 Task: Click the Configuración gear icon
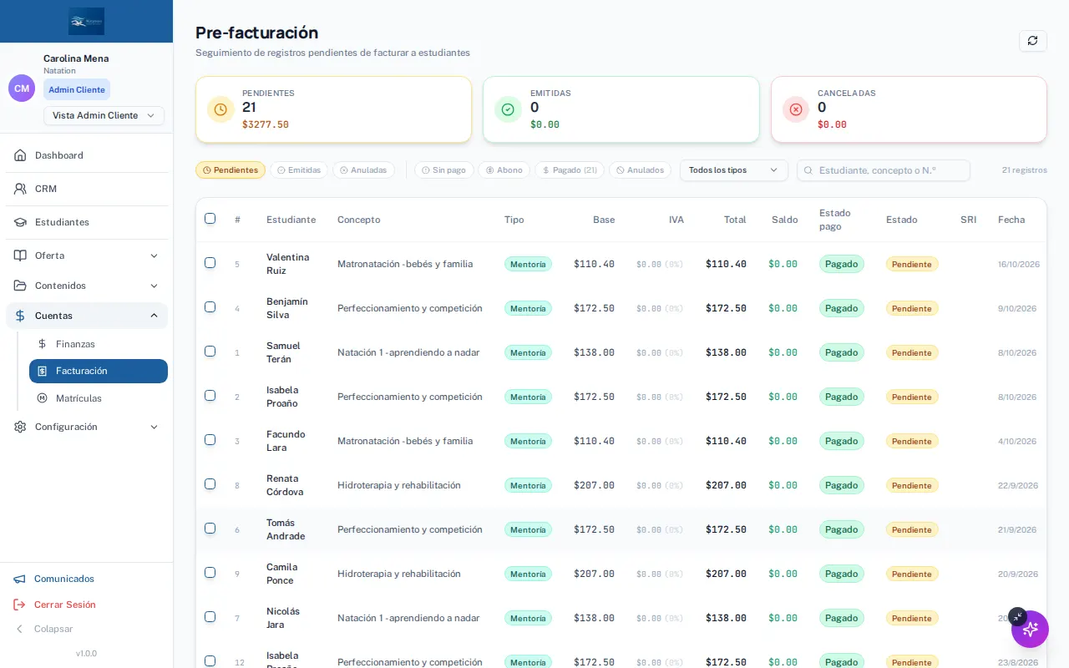(x=20, y=427)
